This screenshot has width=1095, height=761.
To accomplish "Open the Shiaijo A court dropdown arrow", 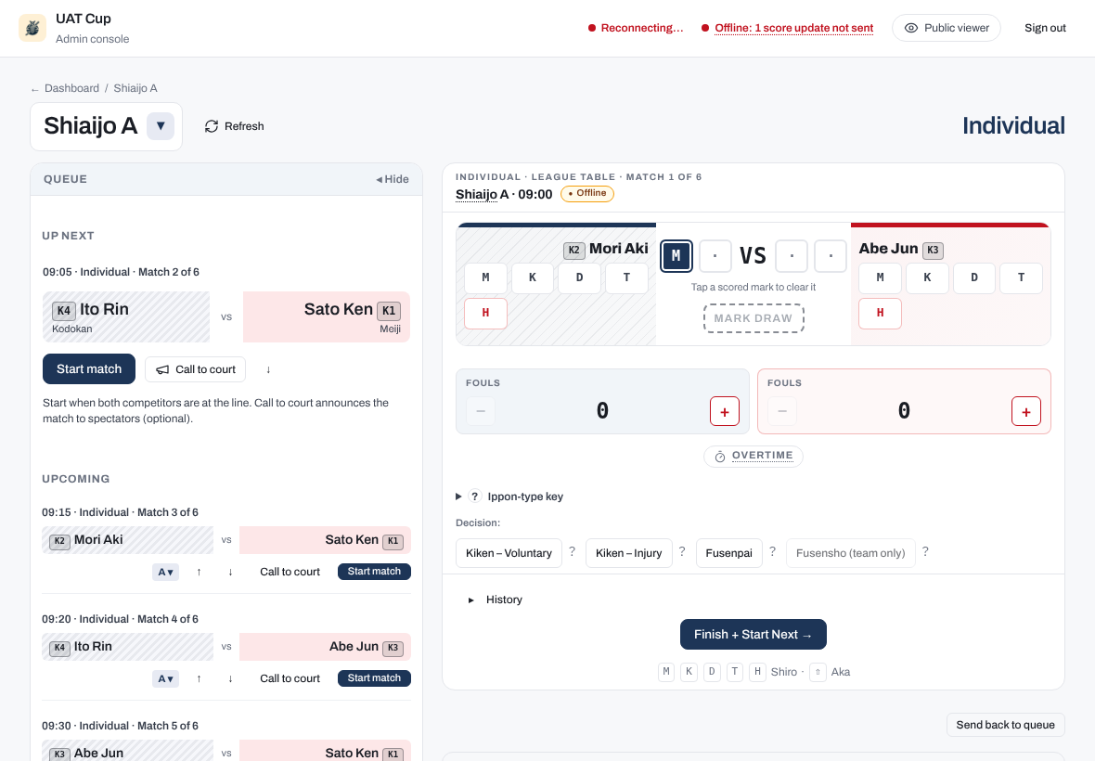I will [x=161, y=126].
